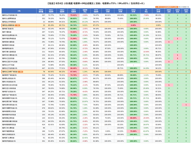This screenshot has height=147, width=192.
Task: Click the green bold cell 95.35%
Action: click(x=73, y=115)
